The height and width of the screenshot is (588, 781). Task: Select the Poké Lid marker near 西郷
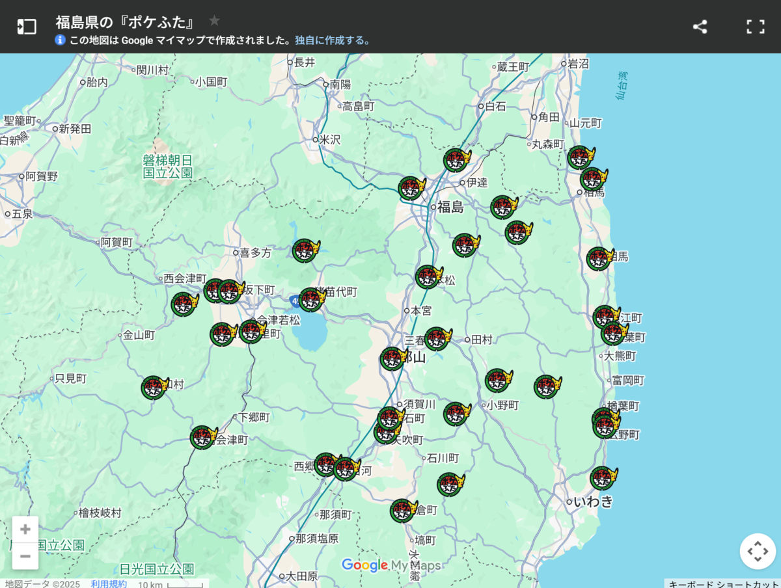pos(325,465)
